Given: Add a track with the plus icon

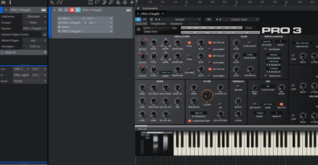Looking at the screenshot, I should click(132, 2).
